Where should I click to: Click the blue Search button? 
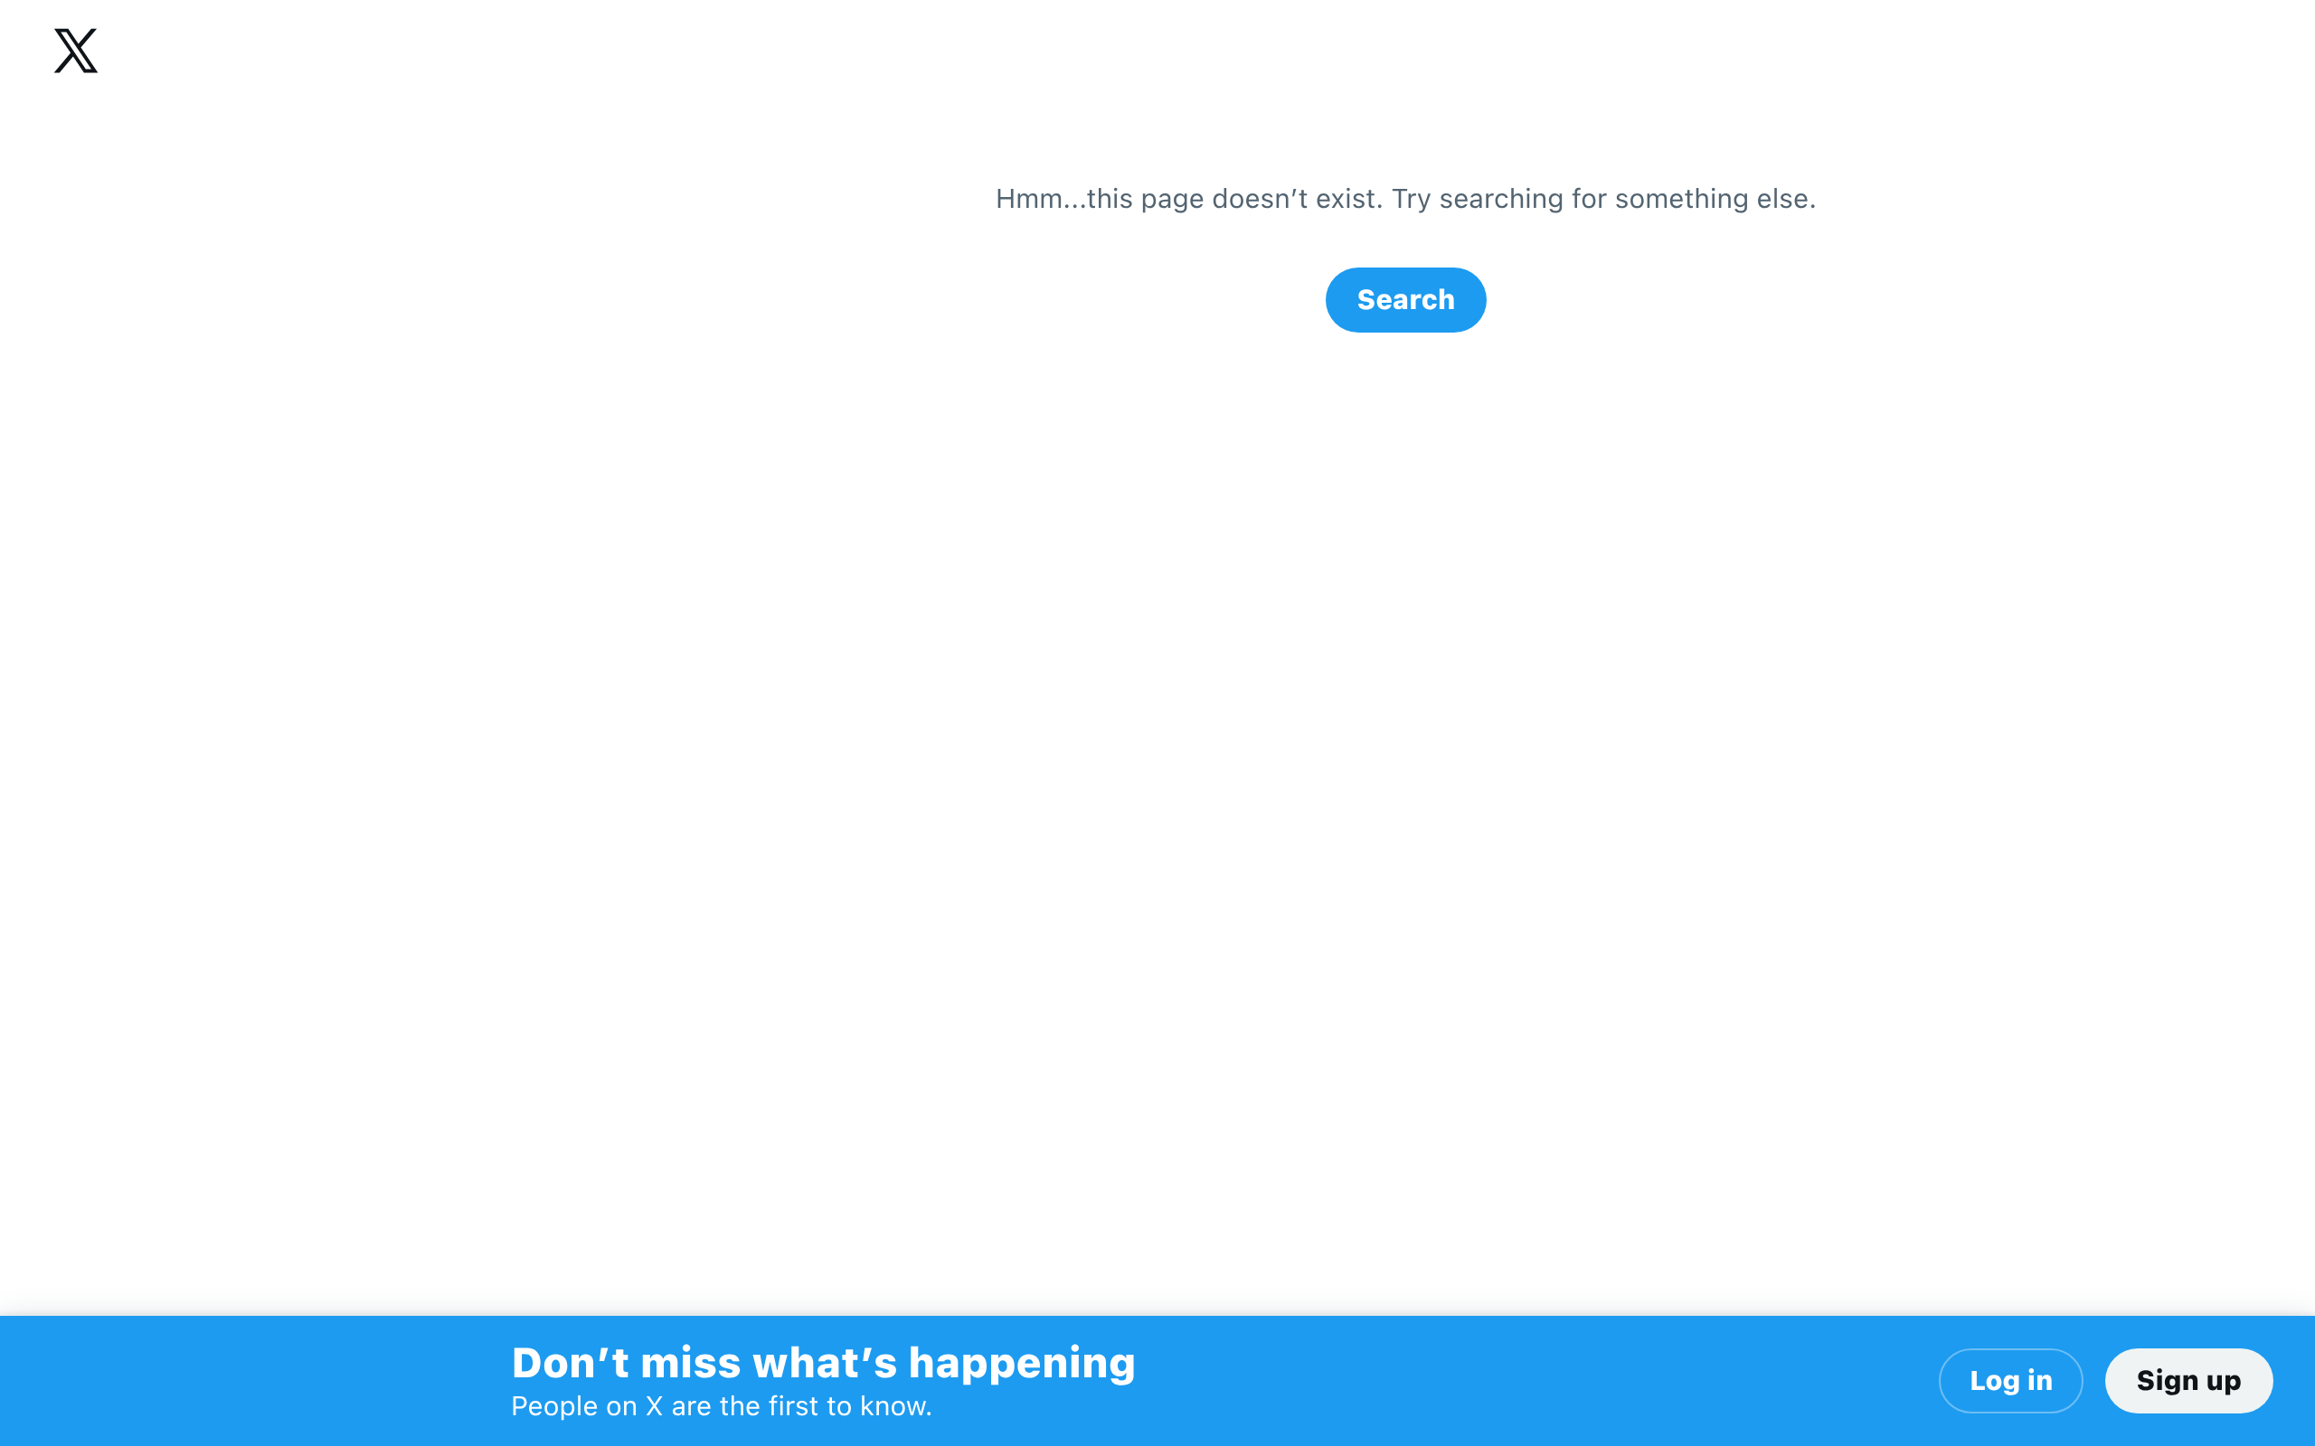[1405, 299]
